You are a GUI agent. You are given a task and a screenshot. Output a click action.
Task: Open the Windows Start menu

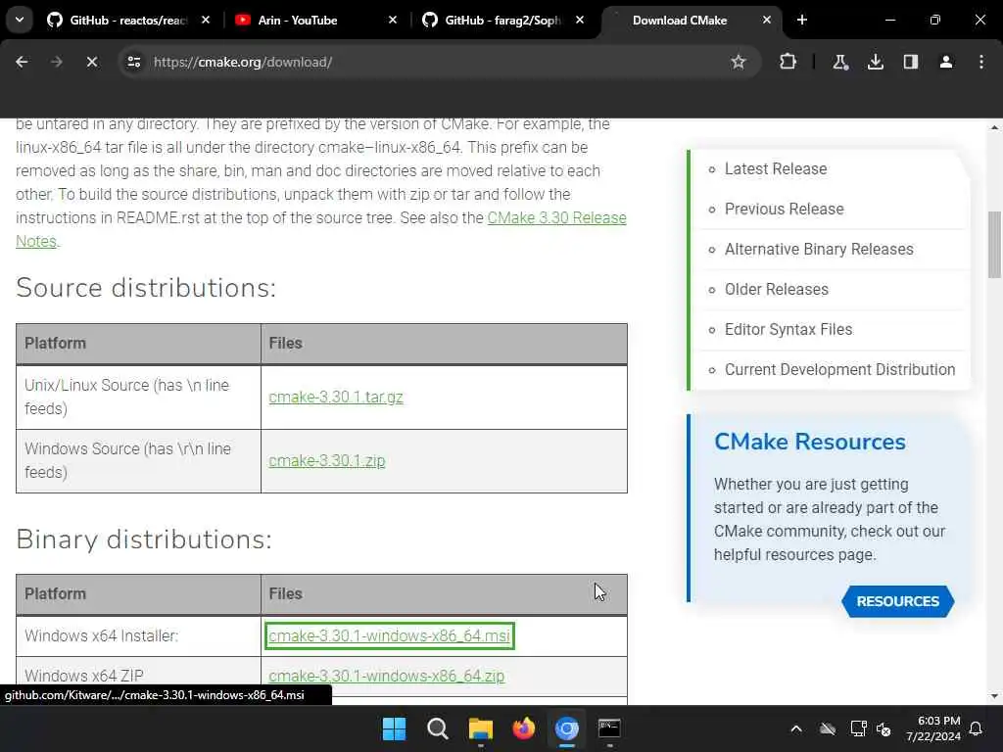point(394,728)
